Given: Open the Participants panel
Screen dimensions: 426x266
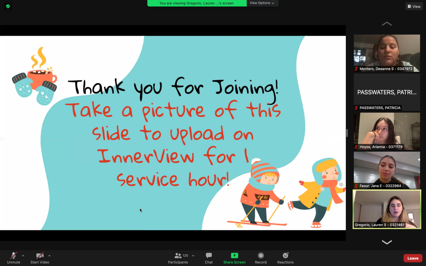Looking at the screenshot, I should [x=178, y=258].
